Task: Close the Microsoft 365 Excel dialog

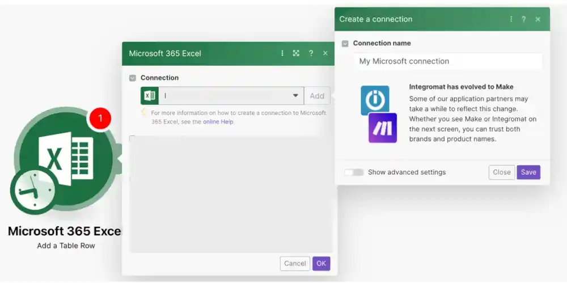Action: click(325, 53)
